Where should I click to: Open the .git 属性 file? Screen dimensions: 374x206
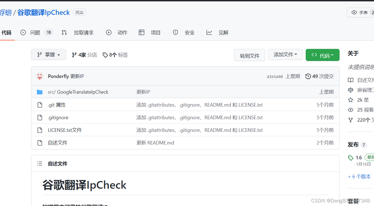point(57,105)
